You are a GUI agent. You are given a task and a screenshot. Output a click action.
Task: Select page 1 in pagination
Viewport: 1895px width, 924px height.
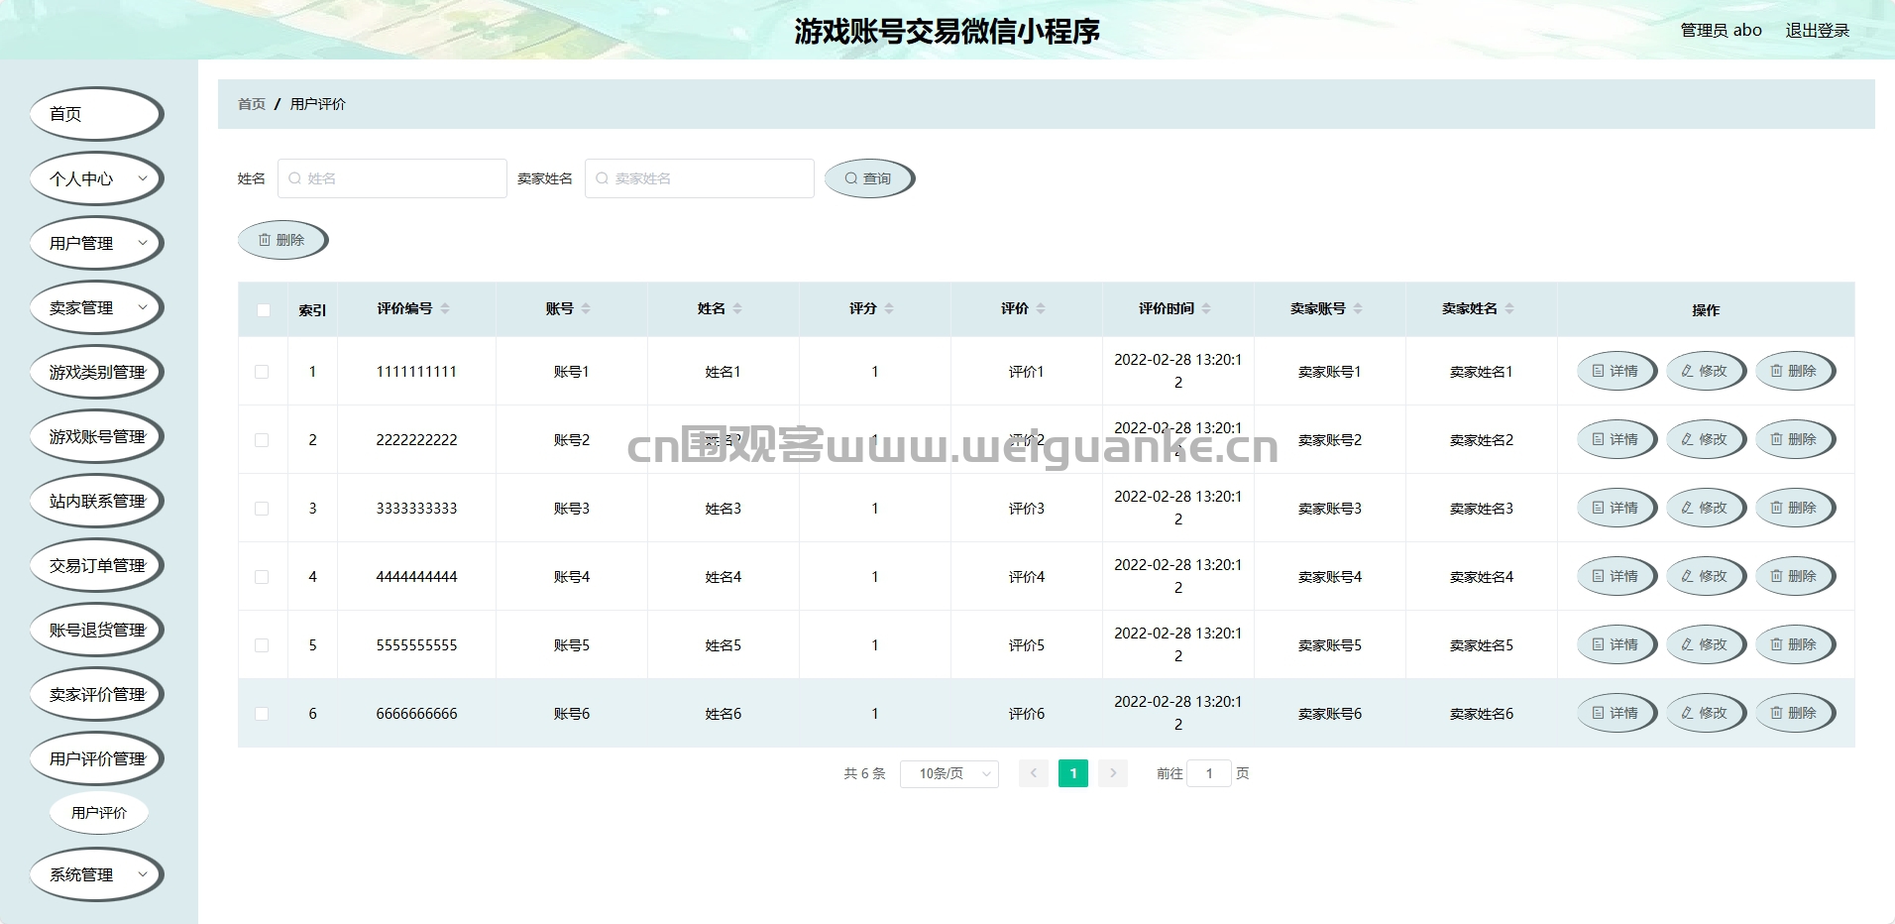[1073, 773]
